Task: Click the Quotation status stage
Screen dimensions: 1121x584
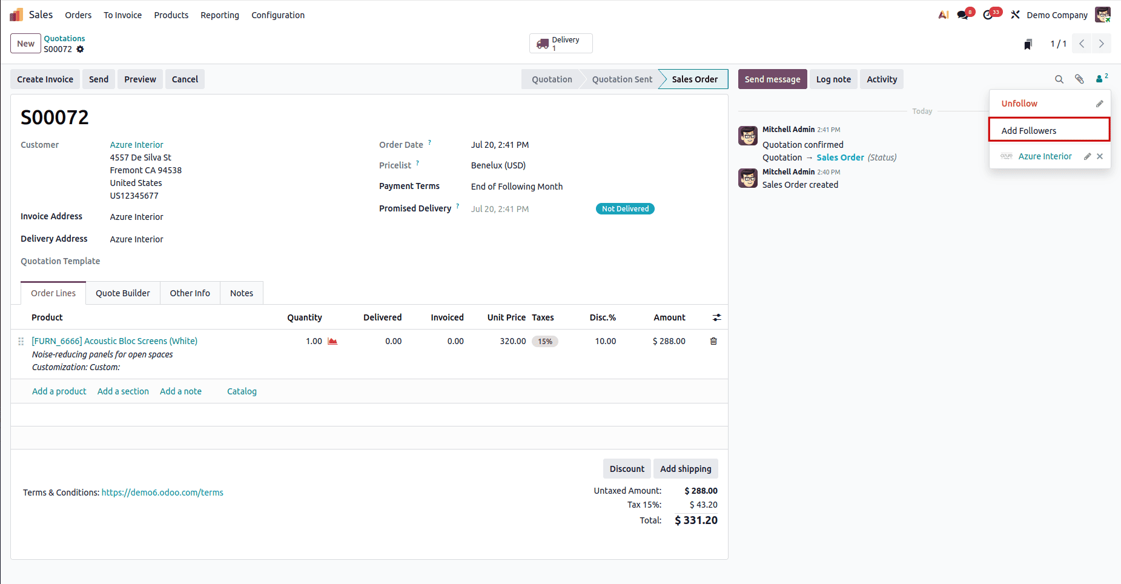Action: coord(552,79)
